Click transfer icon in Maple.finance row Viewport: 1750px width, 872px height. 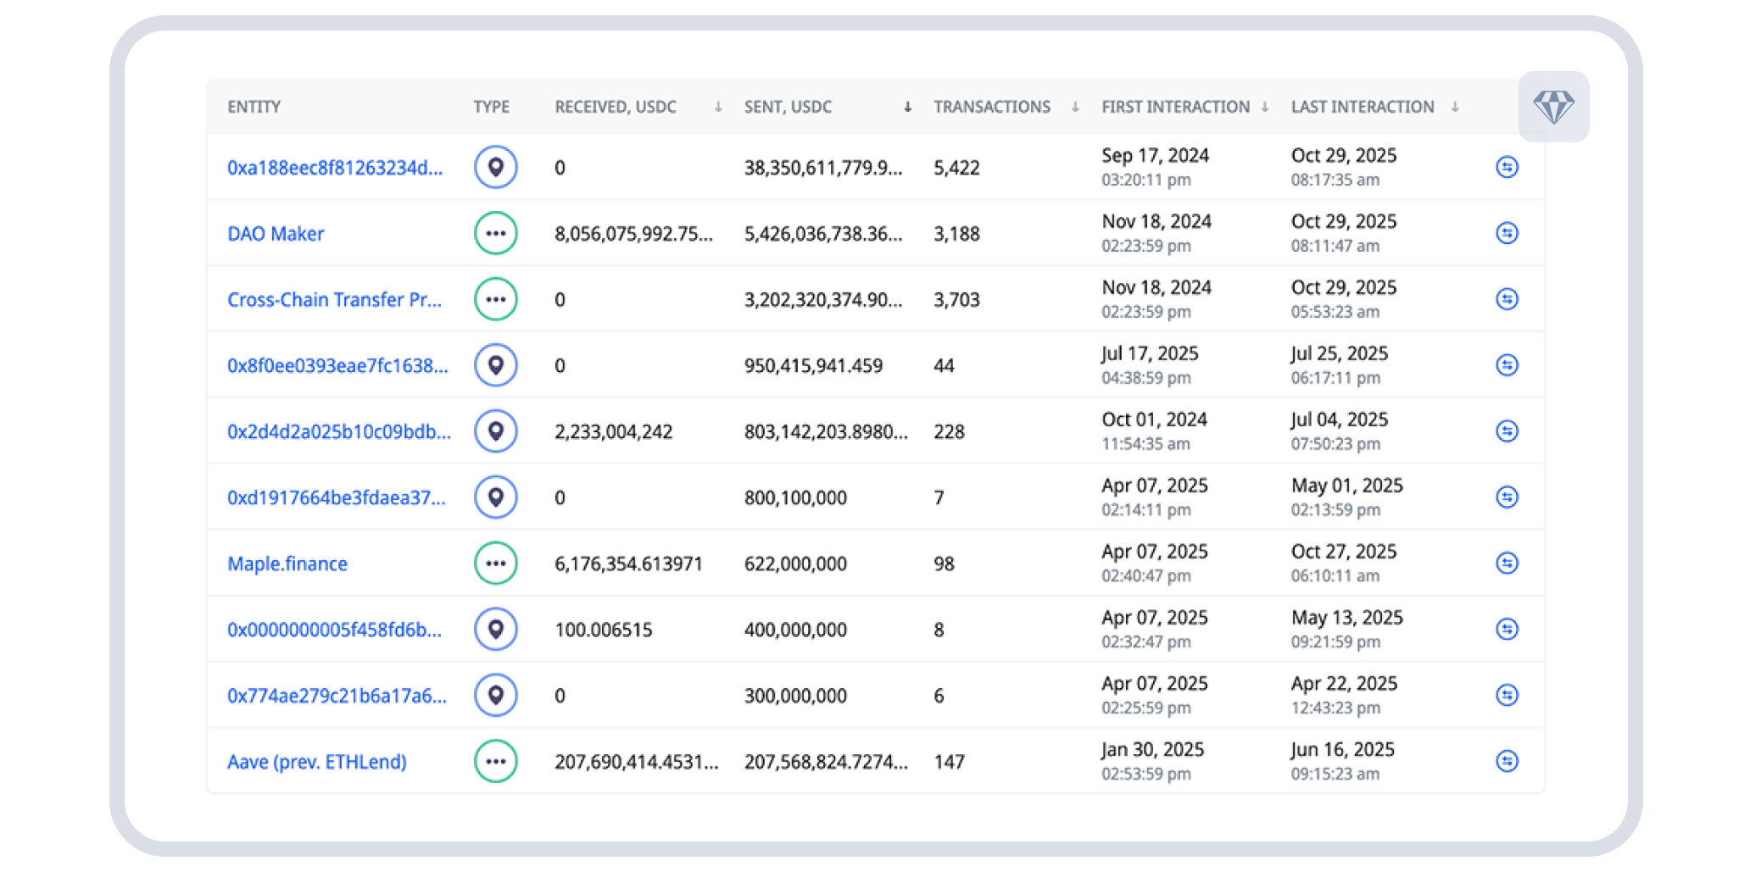click(1507, 564)
